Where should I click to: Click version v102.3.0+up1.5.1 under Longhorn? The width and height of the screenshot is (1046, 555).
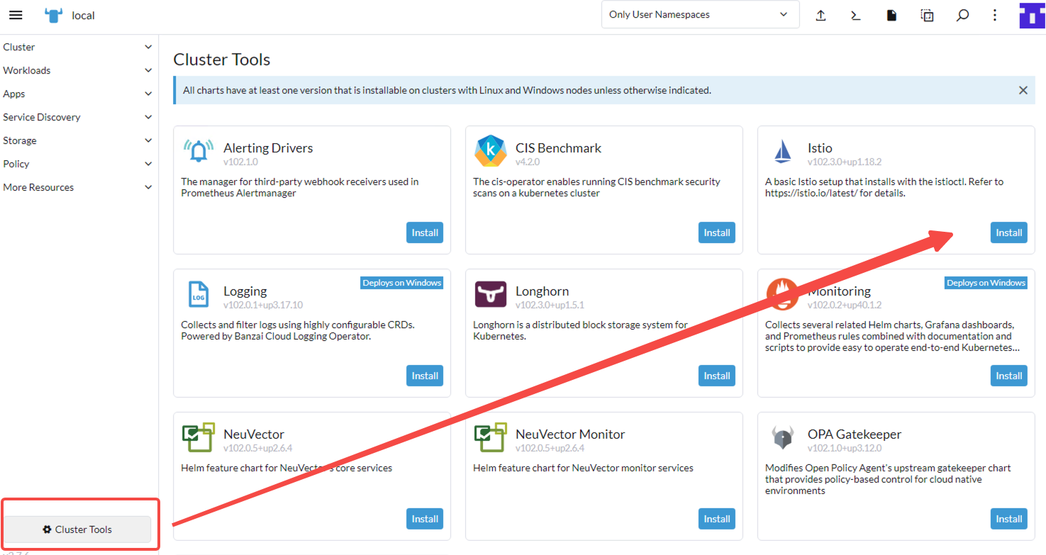click(550, 305)
